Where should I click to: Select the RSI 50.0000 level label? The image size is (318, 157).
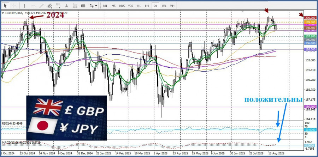310,129
